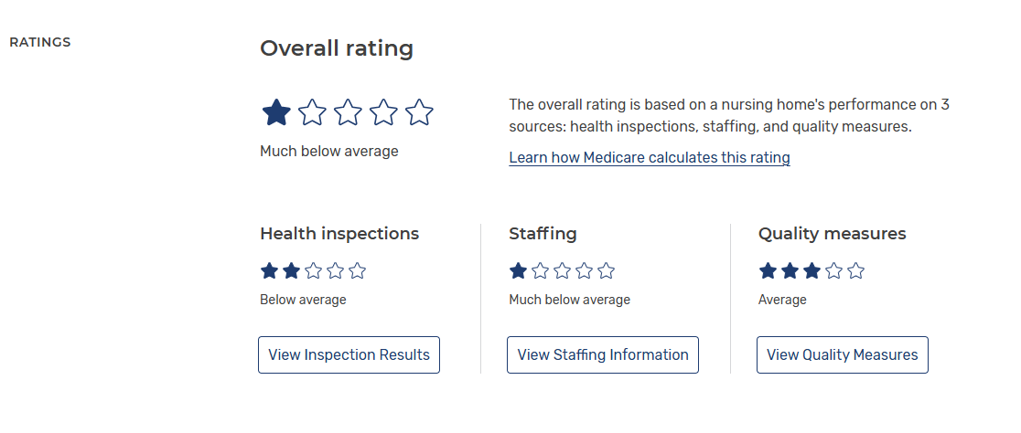
Task: Click the Much below average label under Overall rating
Action: pyautogui.click(x=328, y=152)
